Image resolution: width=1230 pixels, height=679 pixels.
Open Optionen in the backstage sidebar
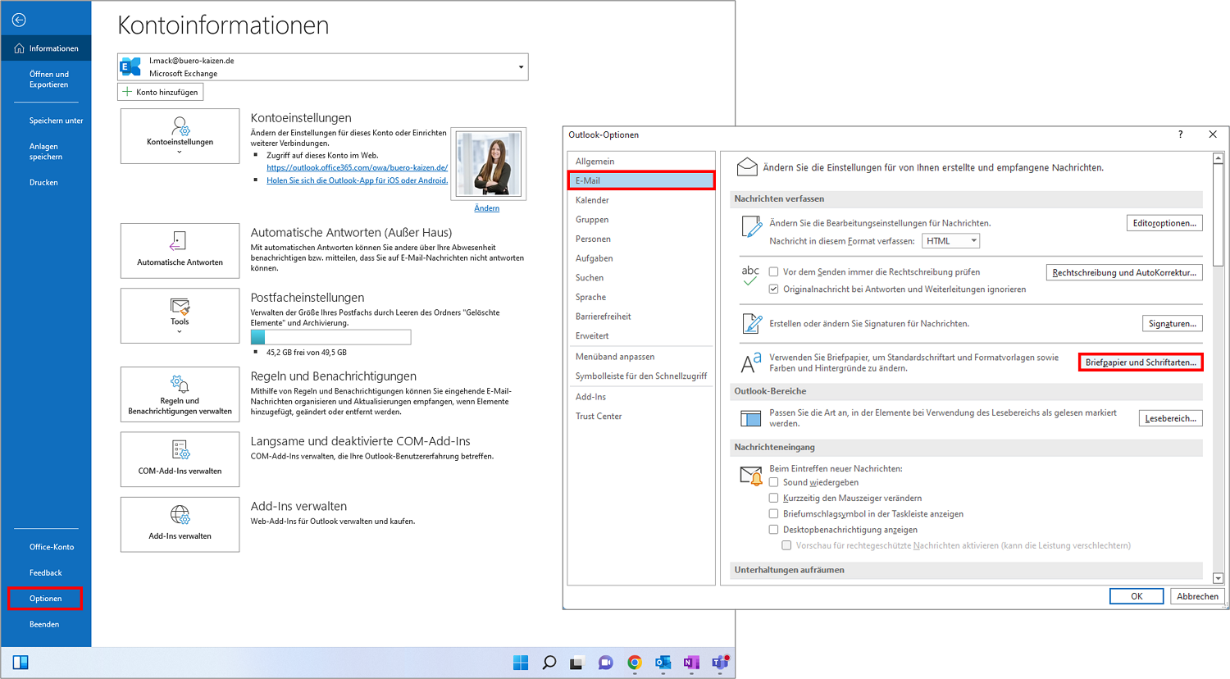tap(46, 599)
